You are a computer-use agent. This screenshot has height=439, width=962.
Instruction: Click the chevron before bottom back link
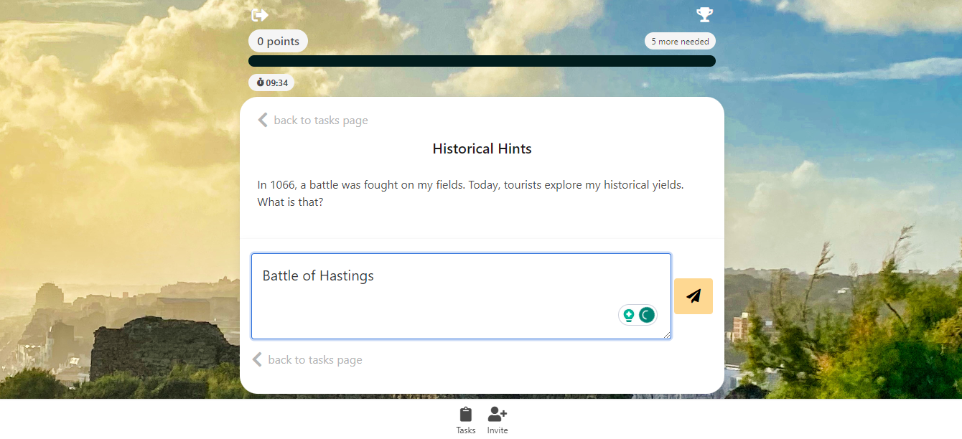[x=257, y=359]
